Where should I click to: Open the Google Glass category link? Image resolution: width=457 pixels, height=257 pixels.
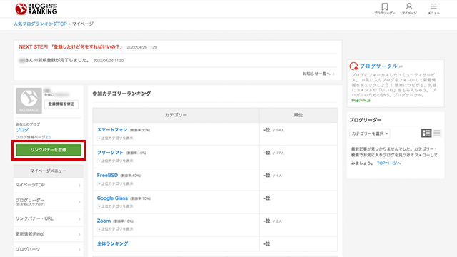tap(112, 198)
